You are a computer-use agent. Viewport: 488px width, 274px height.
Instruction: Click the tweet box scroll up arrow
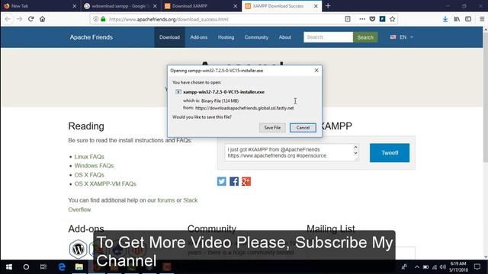[355, 147]
